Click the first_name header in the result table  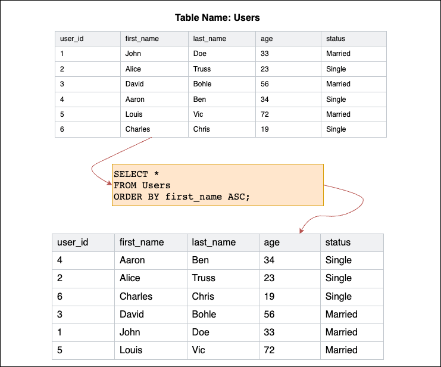[x=142, y=242]
